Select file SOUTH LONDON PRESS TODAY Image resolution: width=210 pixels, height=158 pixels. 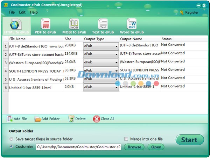pyautogui.click(x=36, y=71)
